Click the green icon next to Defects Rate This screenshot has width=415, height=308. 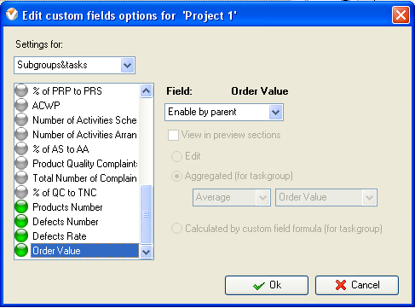(21, 235)
